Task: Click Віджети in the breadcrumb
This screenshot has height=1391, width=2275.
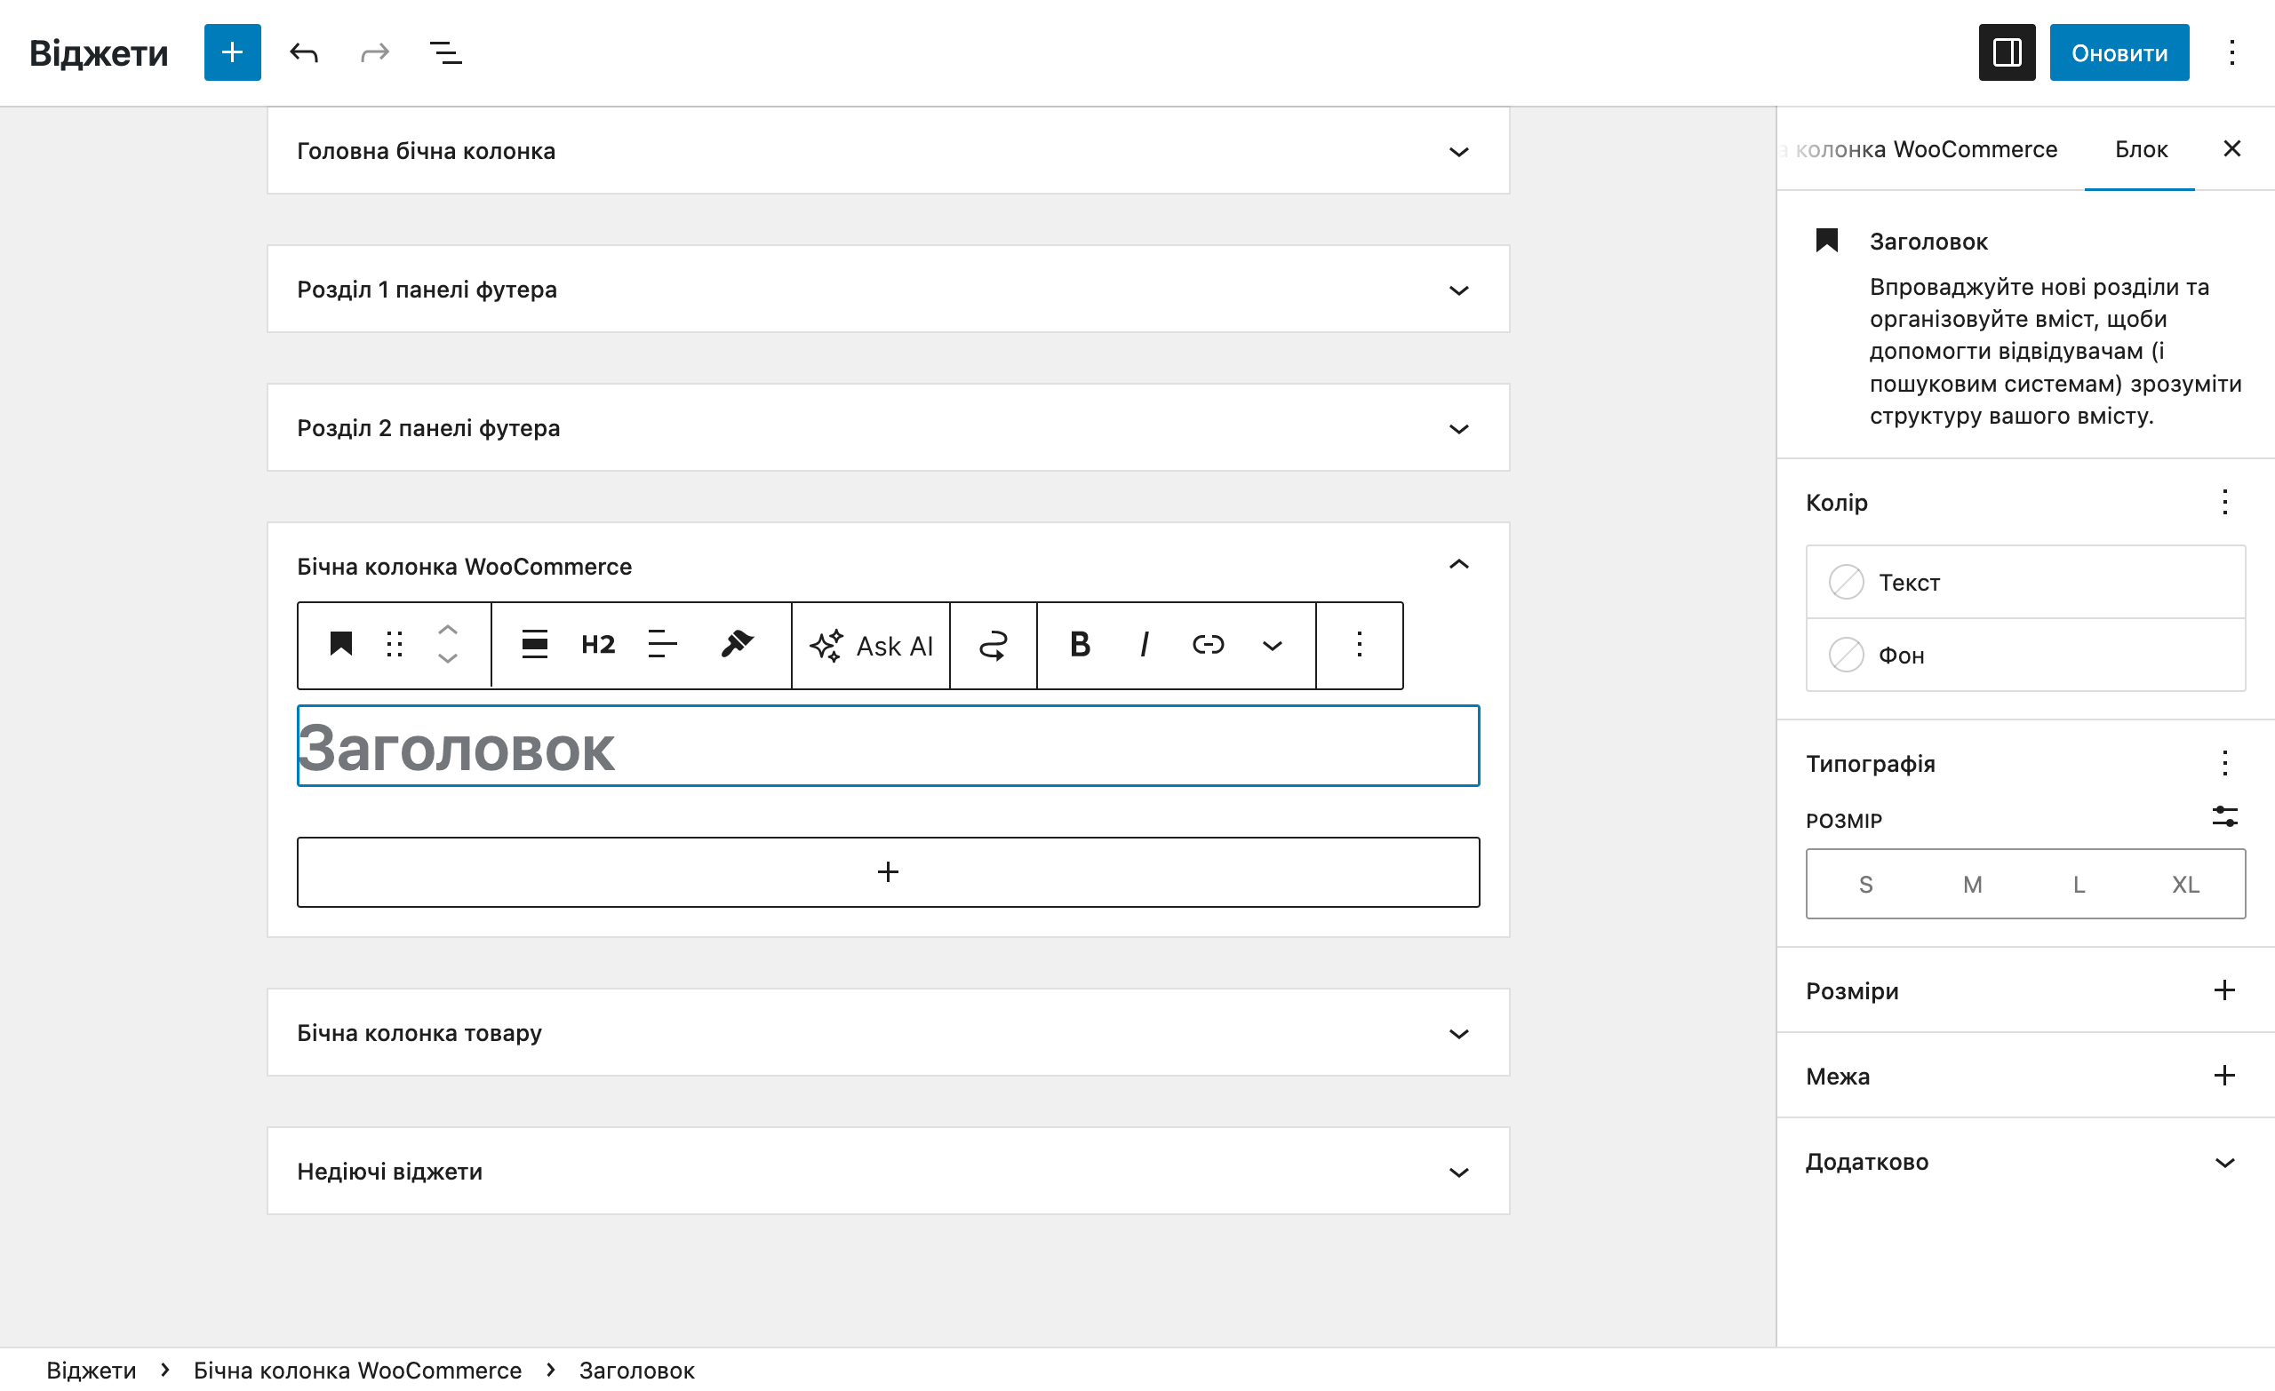Action: pos(92,1371)
